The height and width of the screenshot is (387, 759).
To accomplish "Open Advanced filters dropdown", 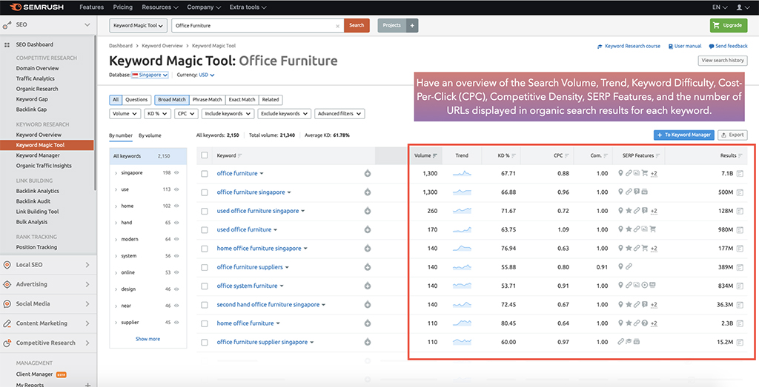I will (339, 113).
